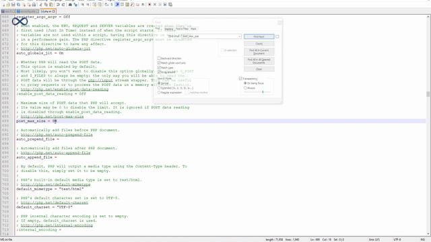
Task: Save the file with the Save toolbar icon
Action: click(x=13, y=5)
